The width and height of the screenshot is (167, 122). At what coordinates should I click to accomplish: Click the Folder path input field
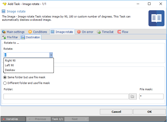66,96
